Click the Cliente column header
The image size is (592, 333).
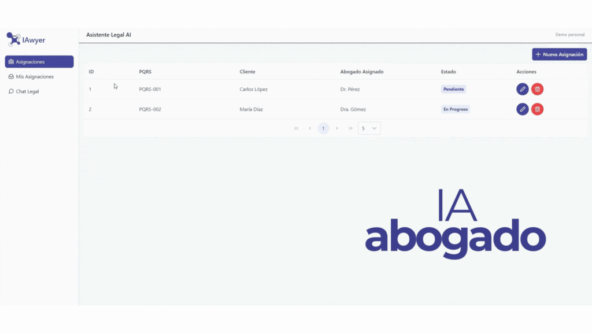tap(247, 72)
